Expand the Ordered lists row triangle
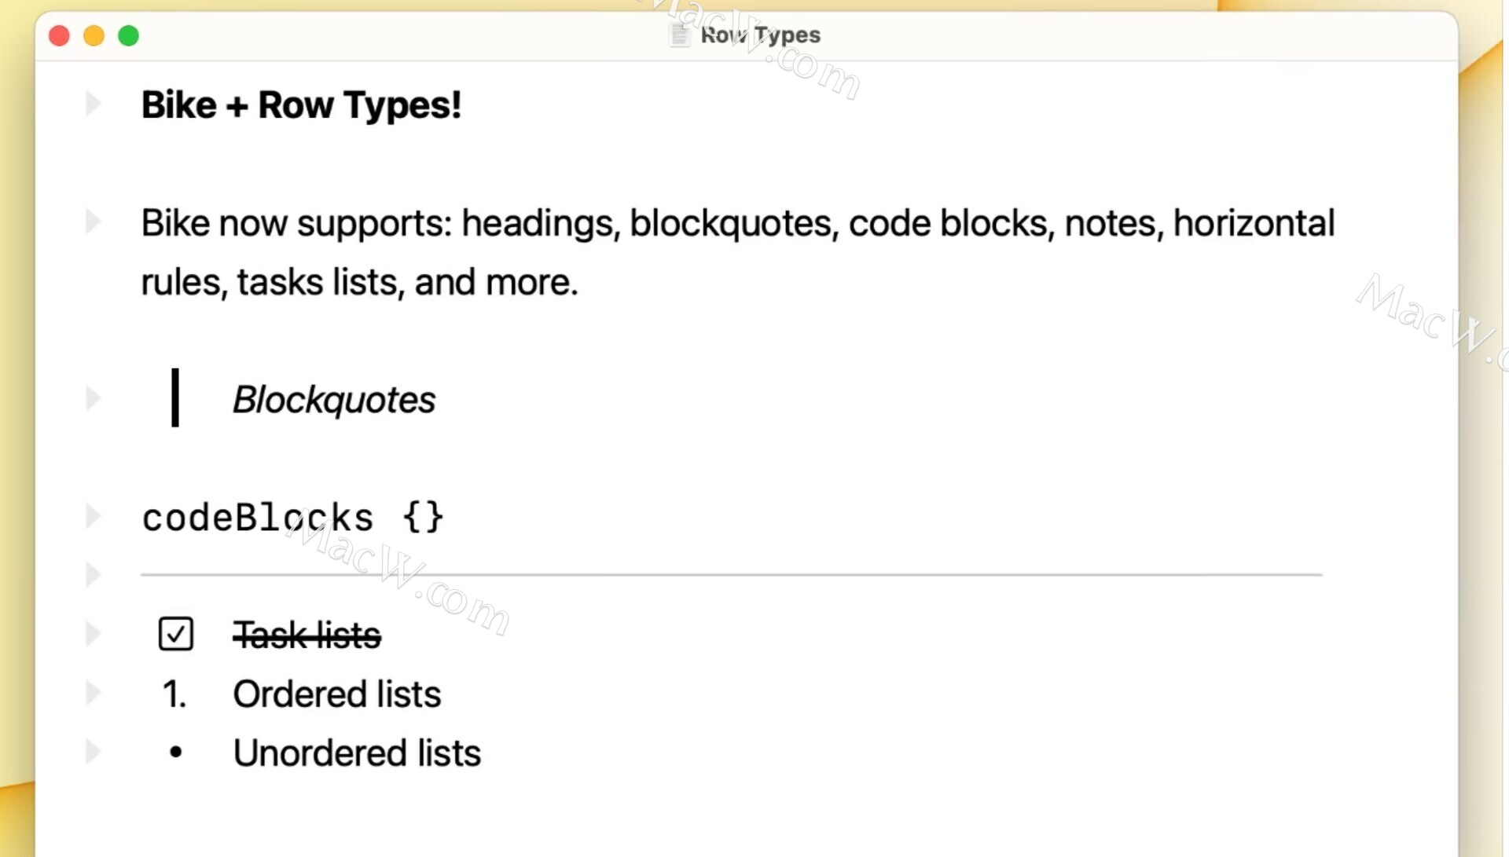The image size is (1509, 857). click(93, 693)
